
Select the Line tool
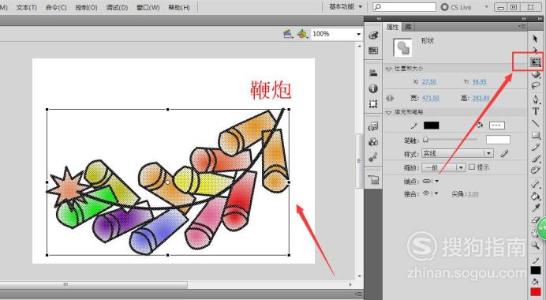[x=536, y=123]
